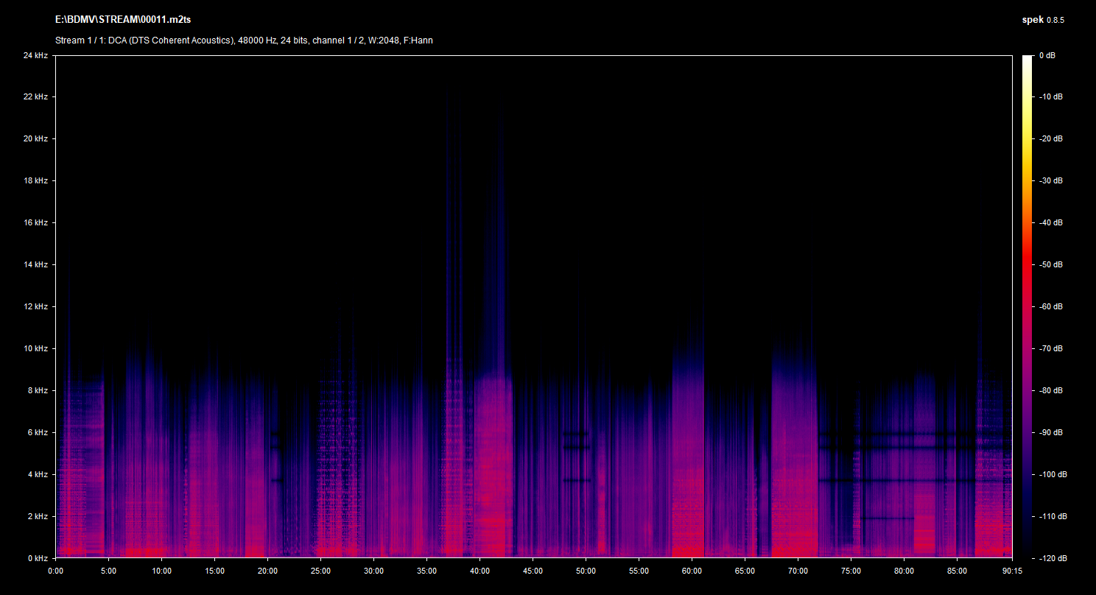Click the 8 kHz frequency axis label
Viewport: 1096px width, 595px height.
37,390
